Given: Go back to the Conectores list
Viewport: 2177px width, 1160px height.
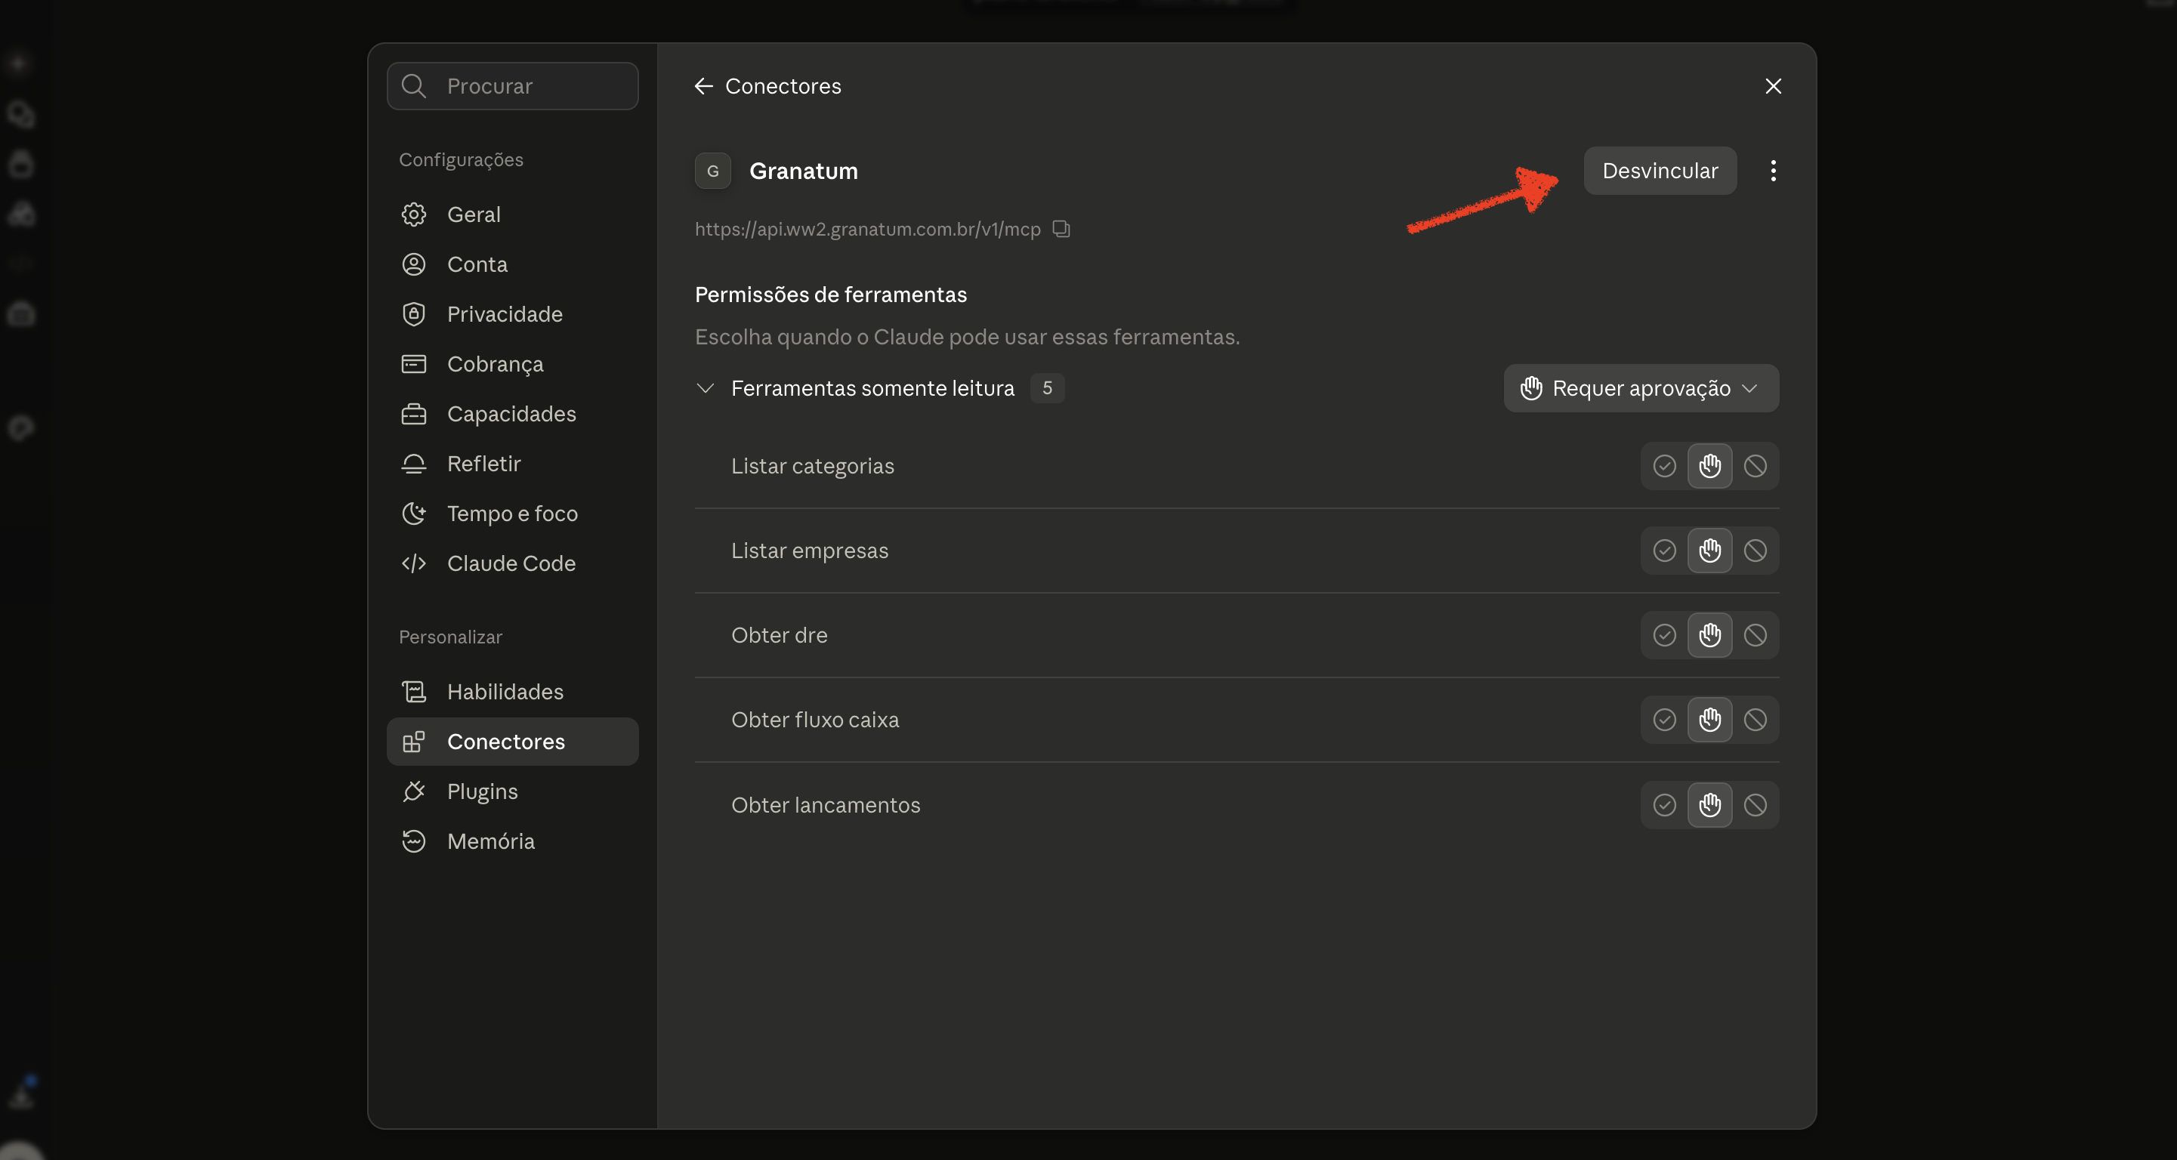Looking at the screenshot, I should [703, 86].
